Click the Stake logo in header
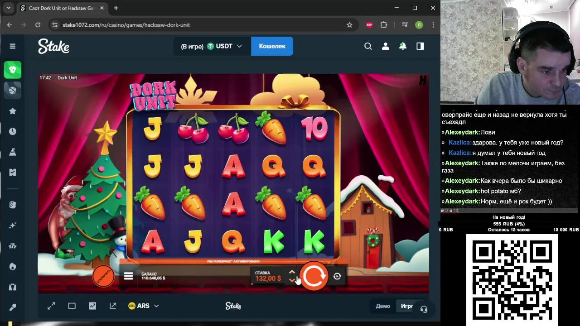Image resolution: width=580 pixels, height=326 pixels. [53, 46]
